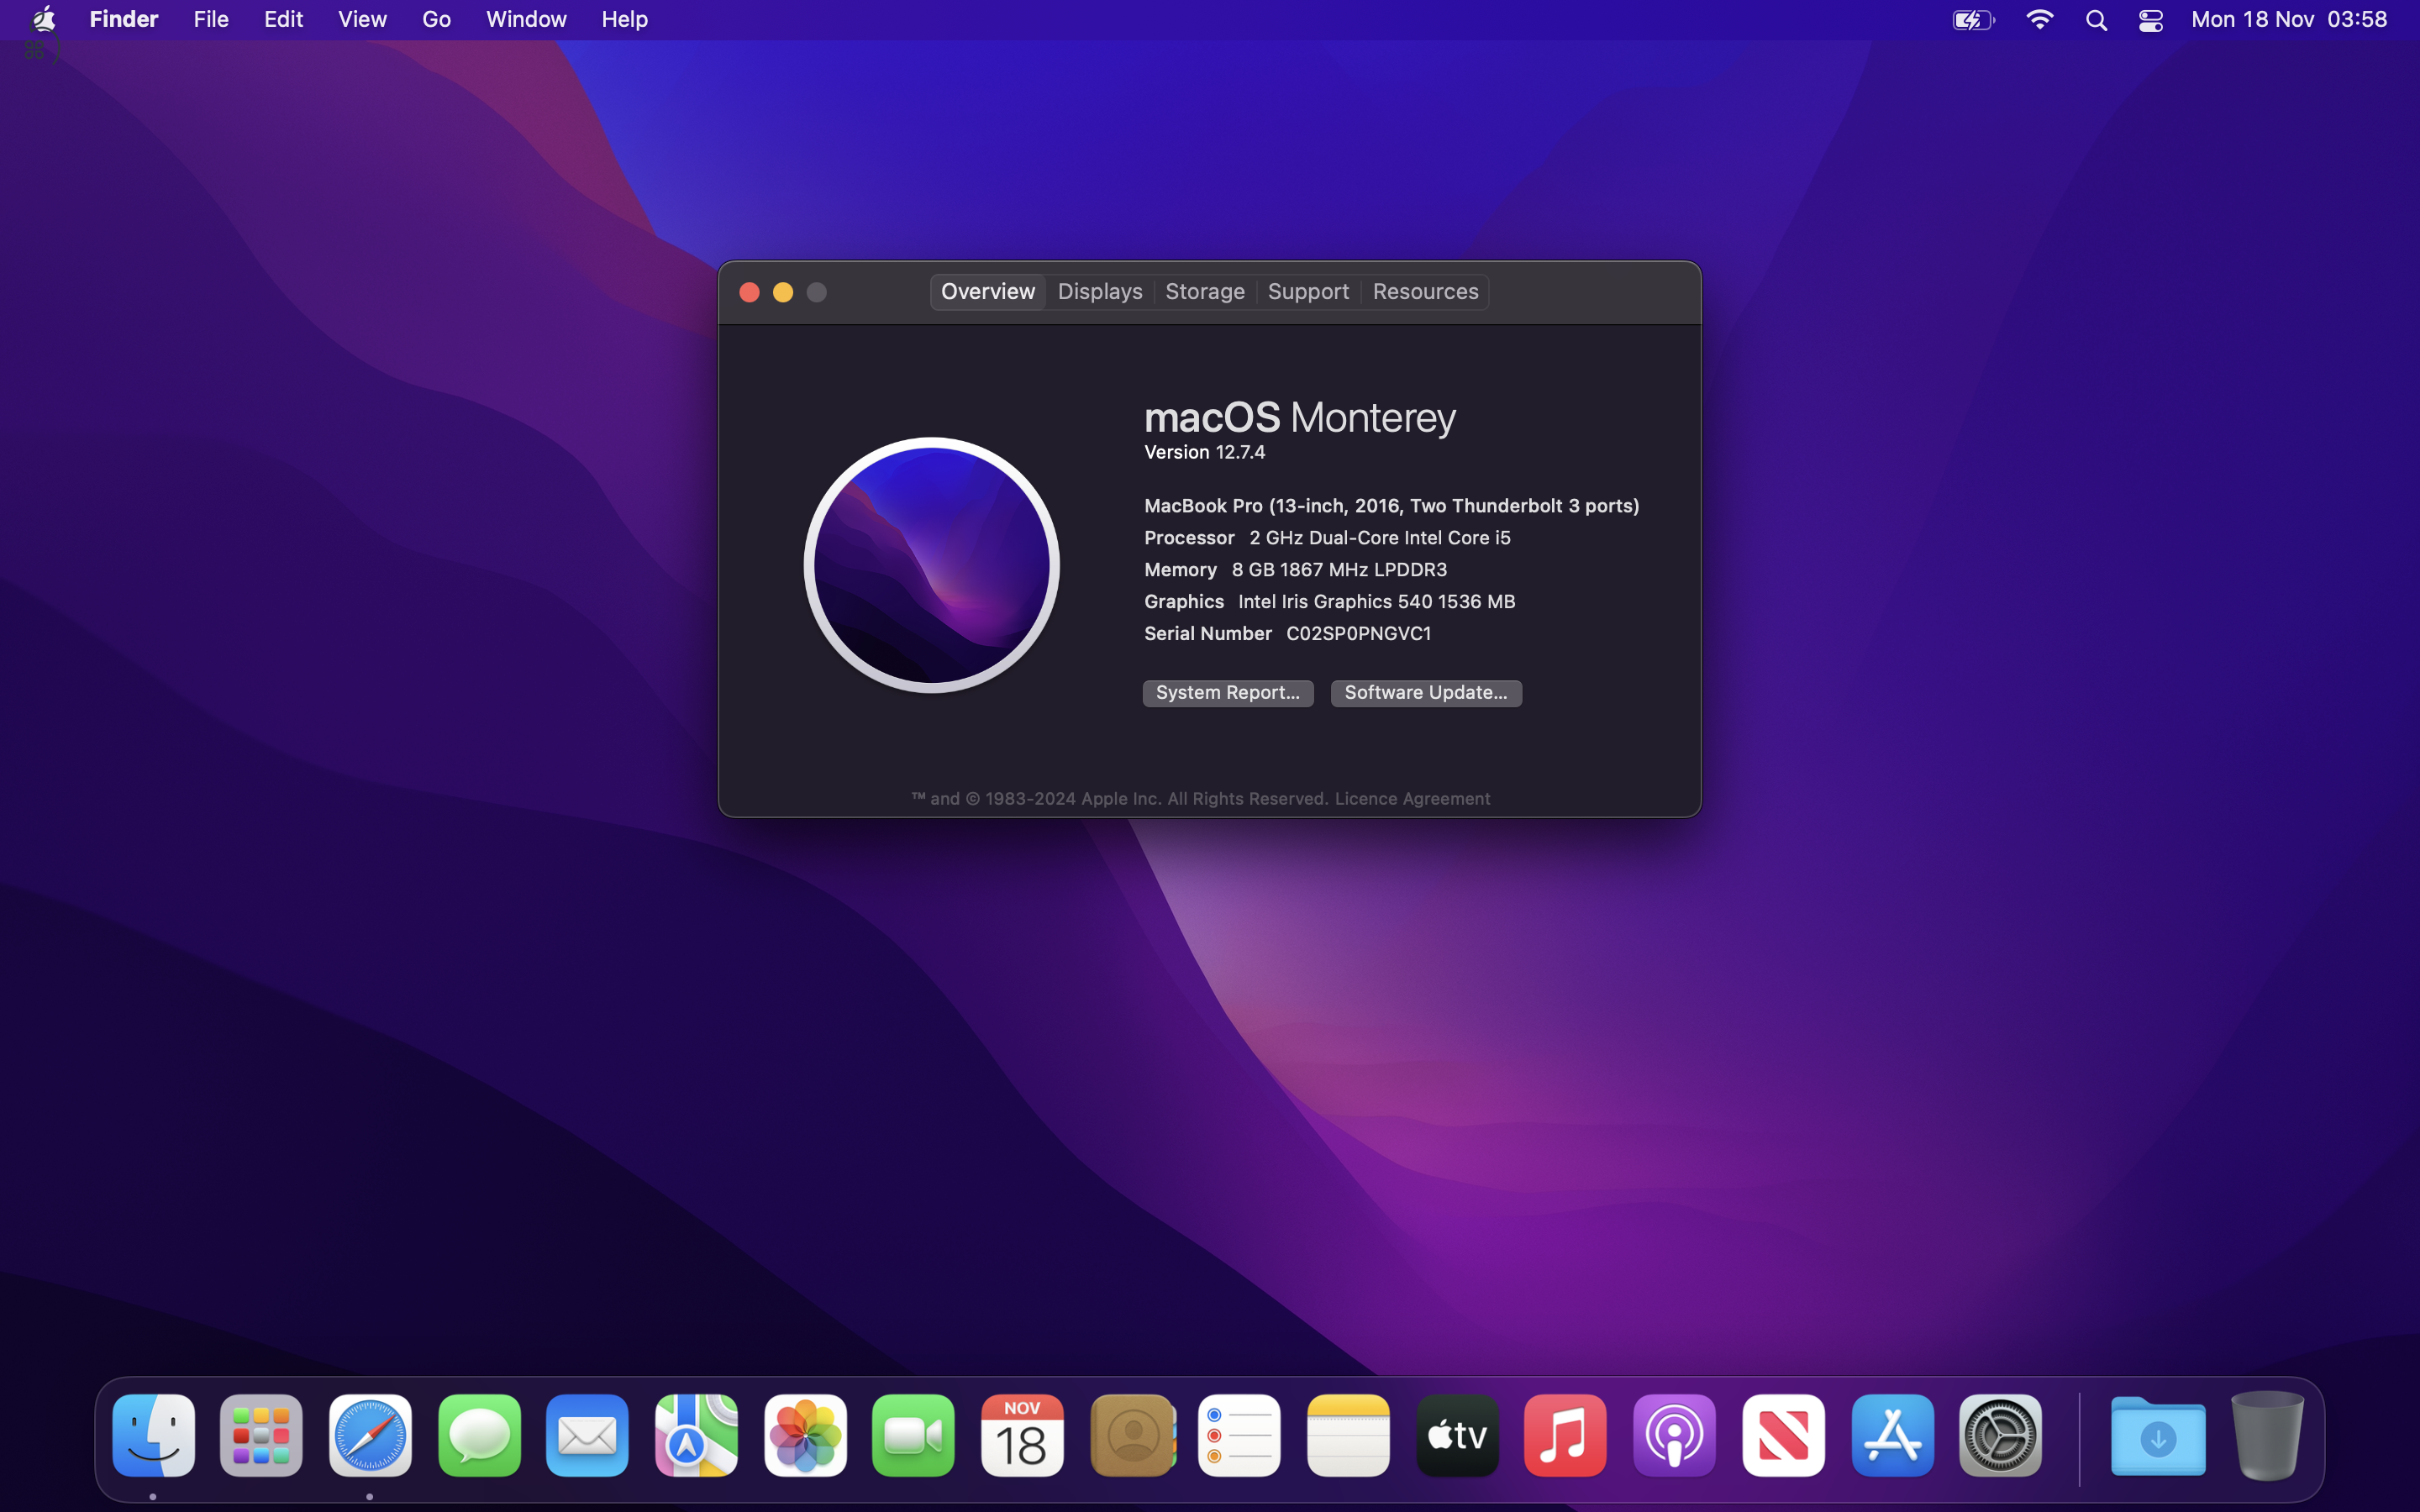Open Podcasts app in the Dock
The height and width of the screenshot is (1512, 2420).
pos(1674,1435)
